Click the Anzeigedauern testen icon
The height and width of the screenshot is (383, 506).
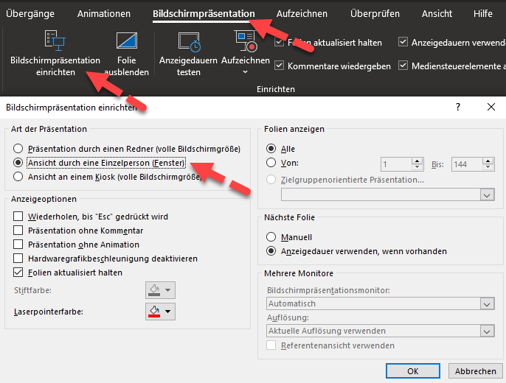188,41
